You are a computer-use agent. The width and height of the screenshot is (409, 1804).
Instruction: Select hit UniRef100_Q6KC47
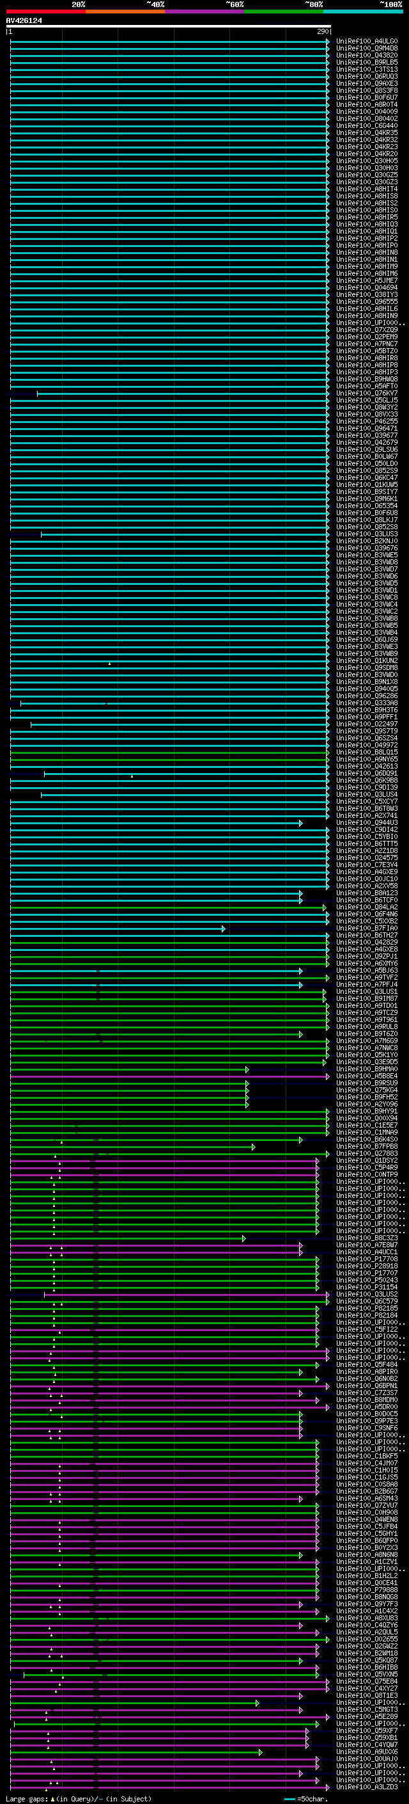[x=366, y=477]
